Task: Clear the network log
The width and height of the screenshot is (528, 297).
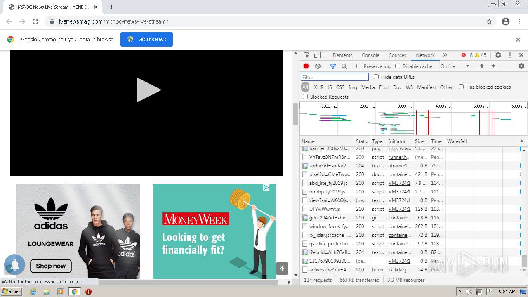Action: click(318, 66)
